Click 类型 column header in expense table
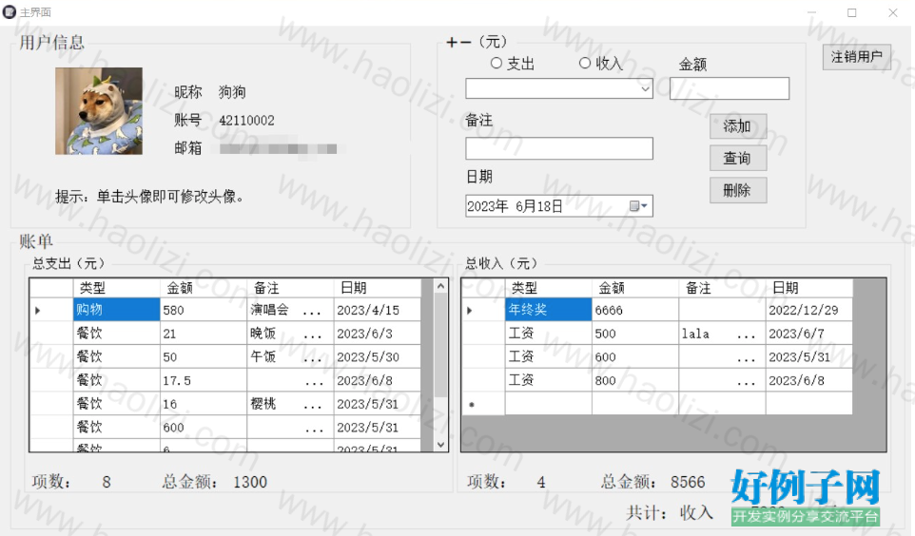This screenshot has height=536, width=915. click(x=116, y=288)
